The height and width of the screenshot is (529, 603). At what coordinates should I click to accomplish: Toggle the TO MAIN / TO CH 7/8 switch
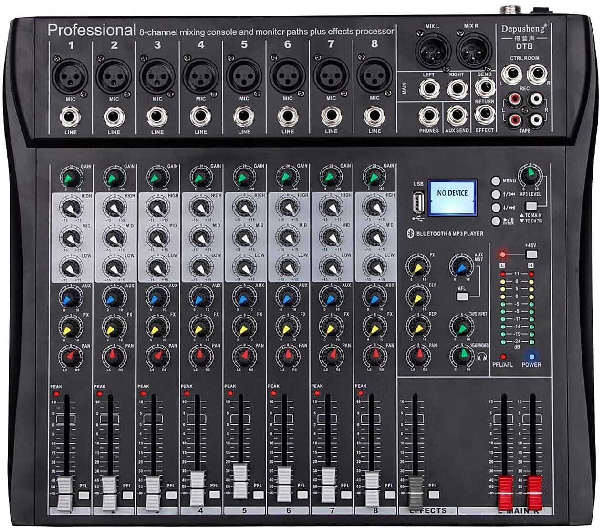click(531, 206)
